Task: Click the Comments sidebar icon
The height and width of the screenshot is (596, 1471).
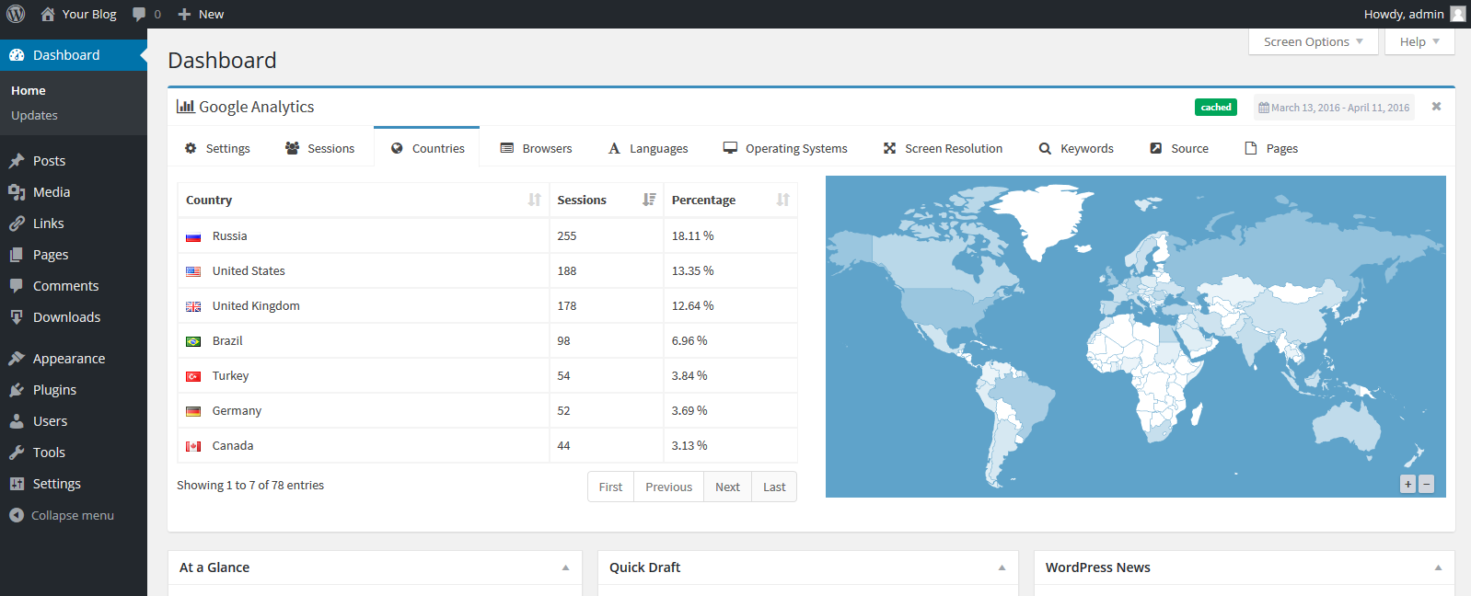Action: click(17, 286)
